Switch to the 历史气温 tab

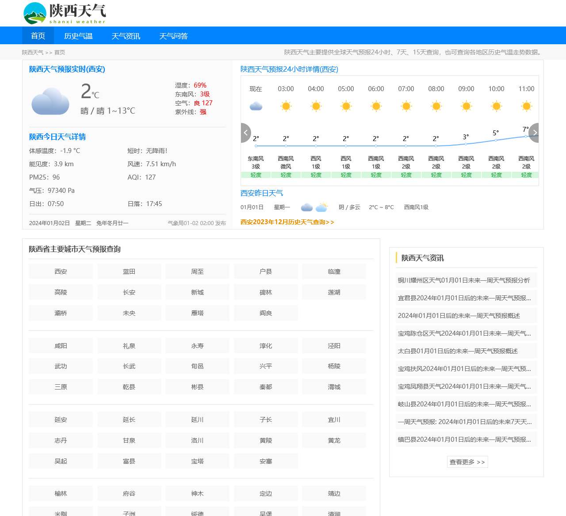[79, 36]
